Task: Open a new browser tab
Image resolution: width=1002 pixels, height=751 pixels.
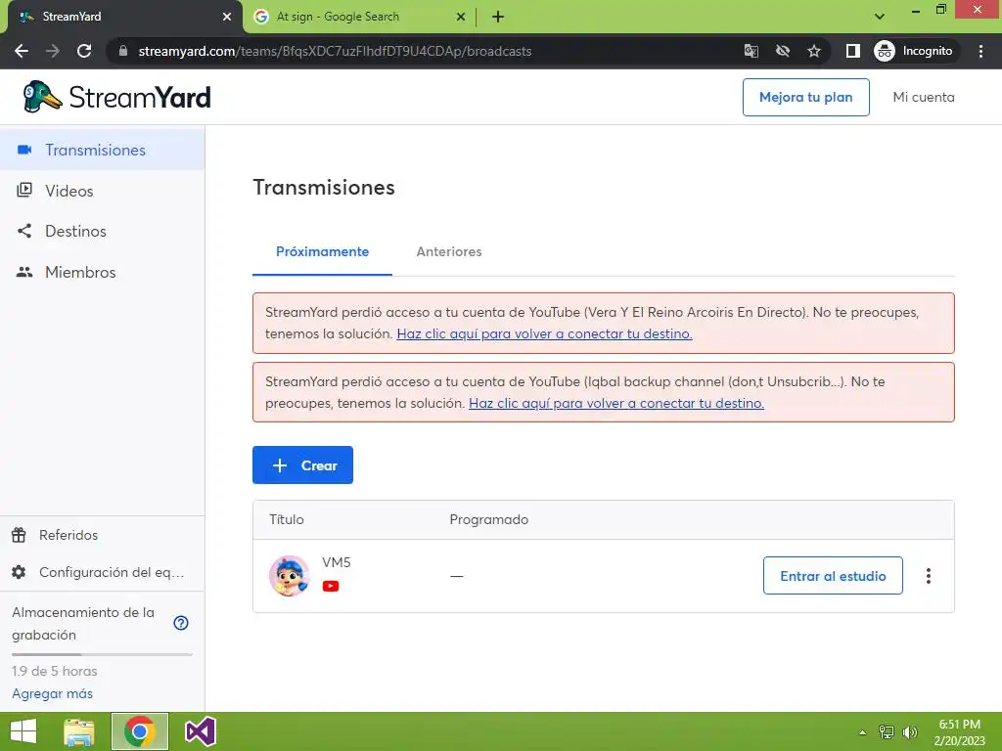Action: point(498,17)
